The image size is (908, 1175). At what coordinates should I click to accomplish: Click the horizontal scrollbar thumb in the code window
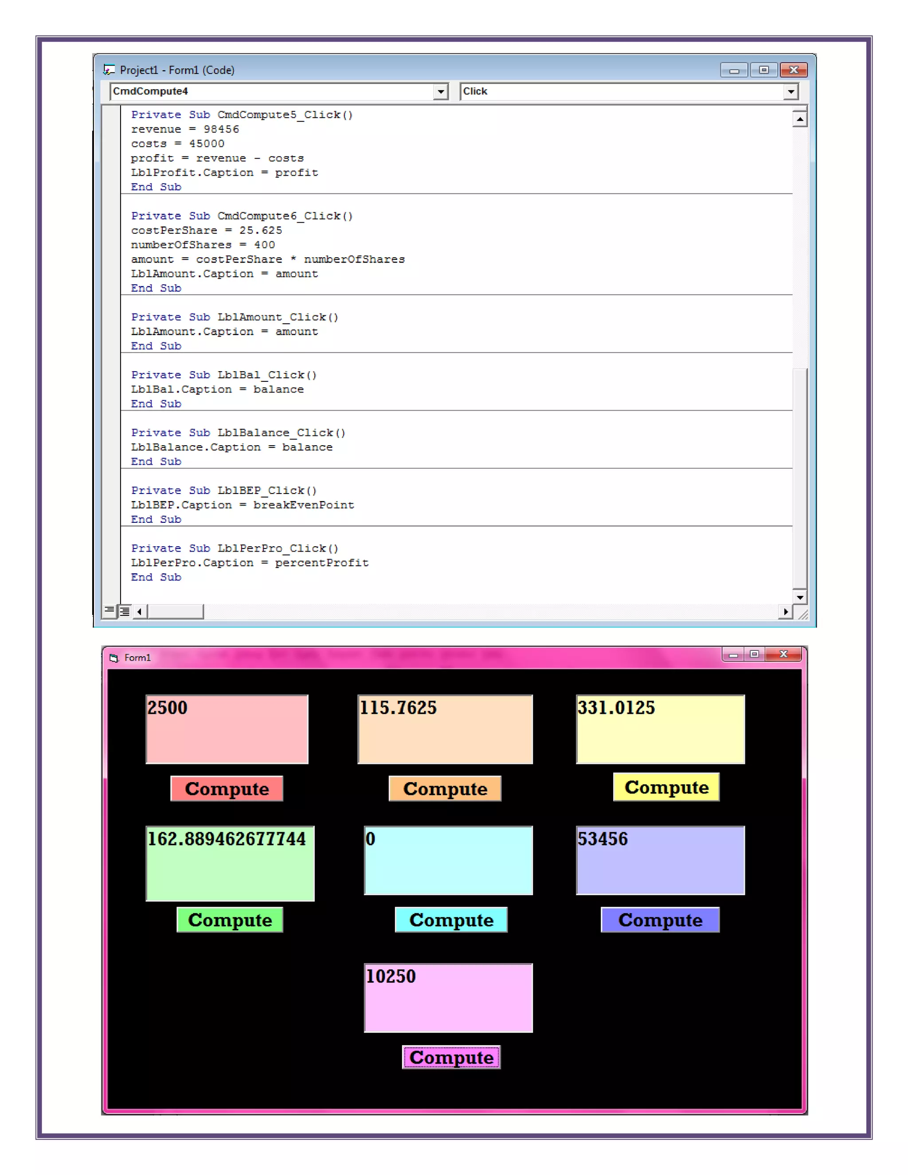pos(176,611)
